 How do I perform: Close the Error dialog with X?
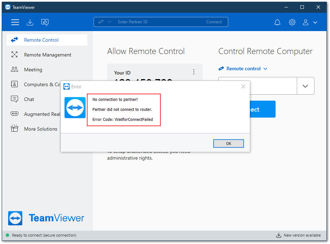[243, 87]
